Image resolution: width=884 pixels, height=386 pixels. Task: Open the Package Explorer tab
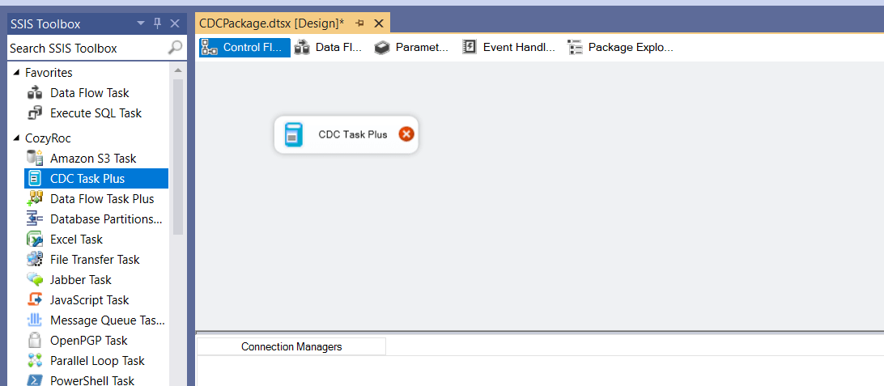620,48
